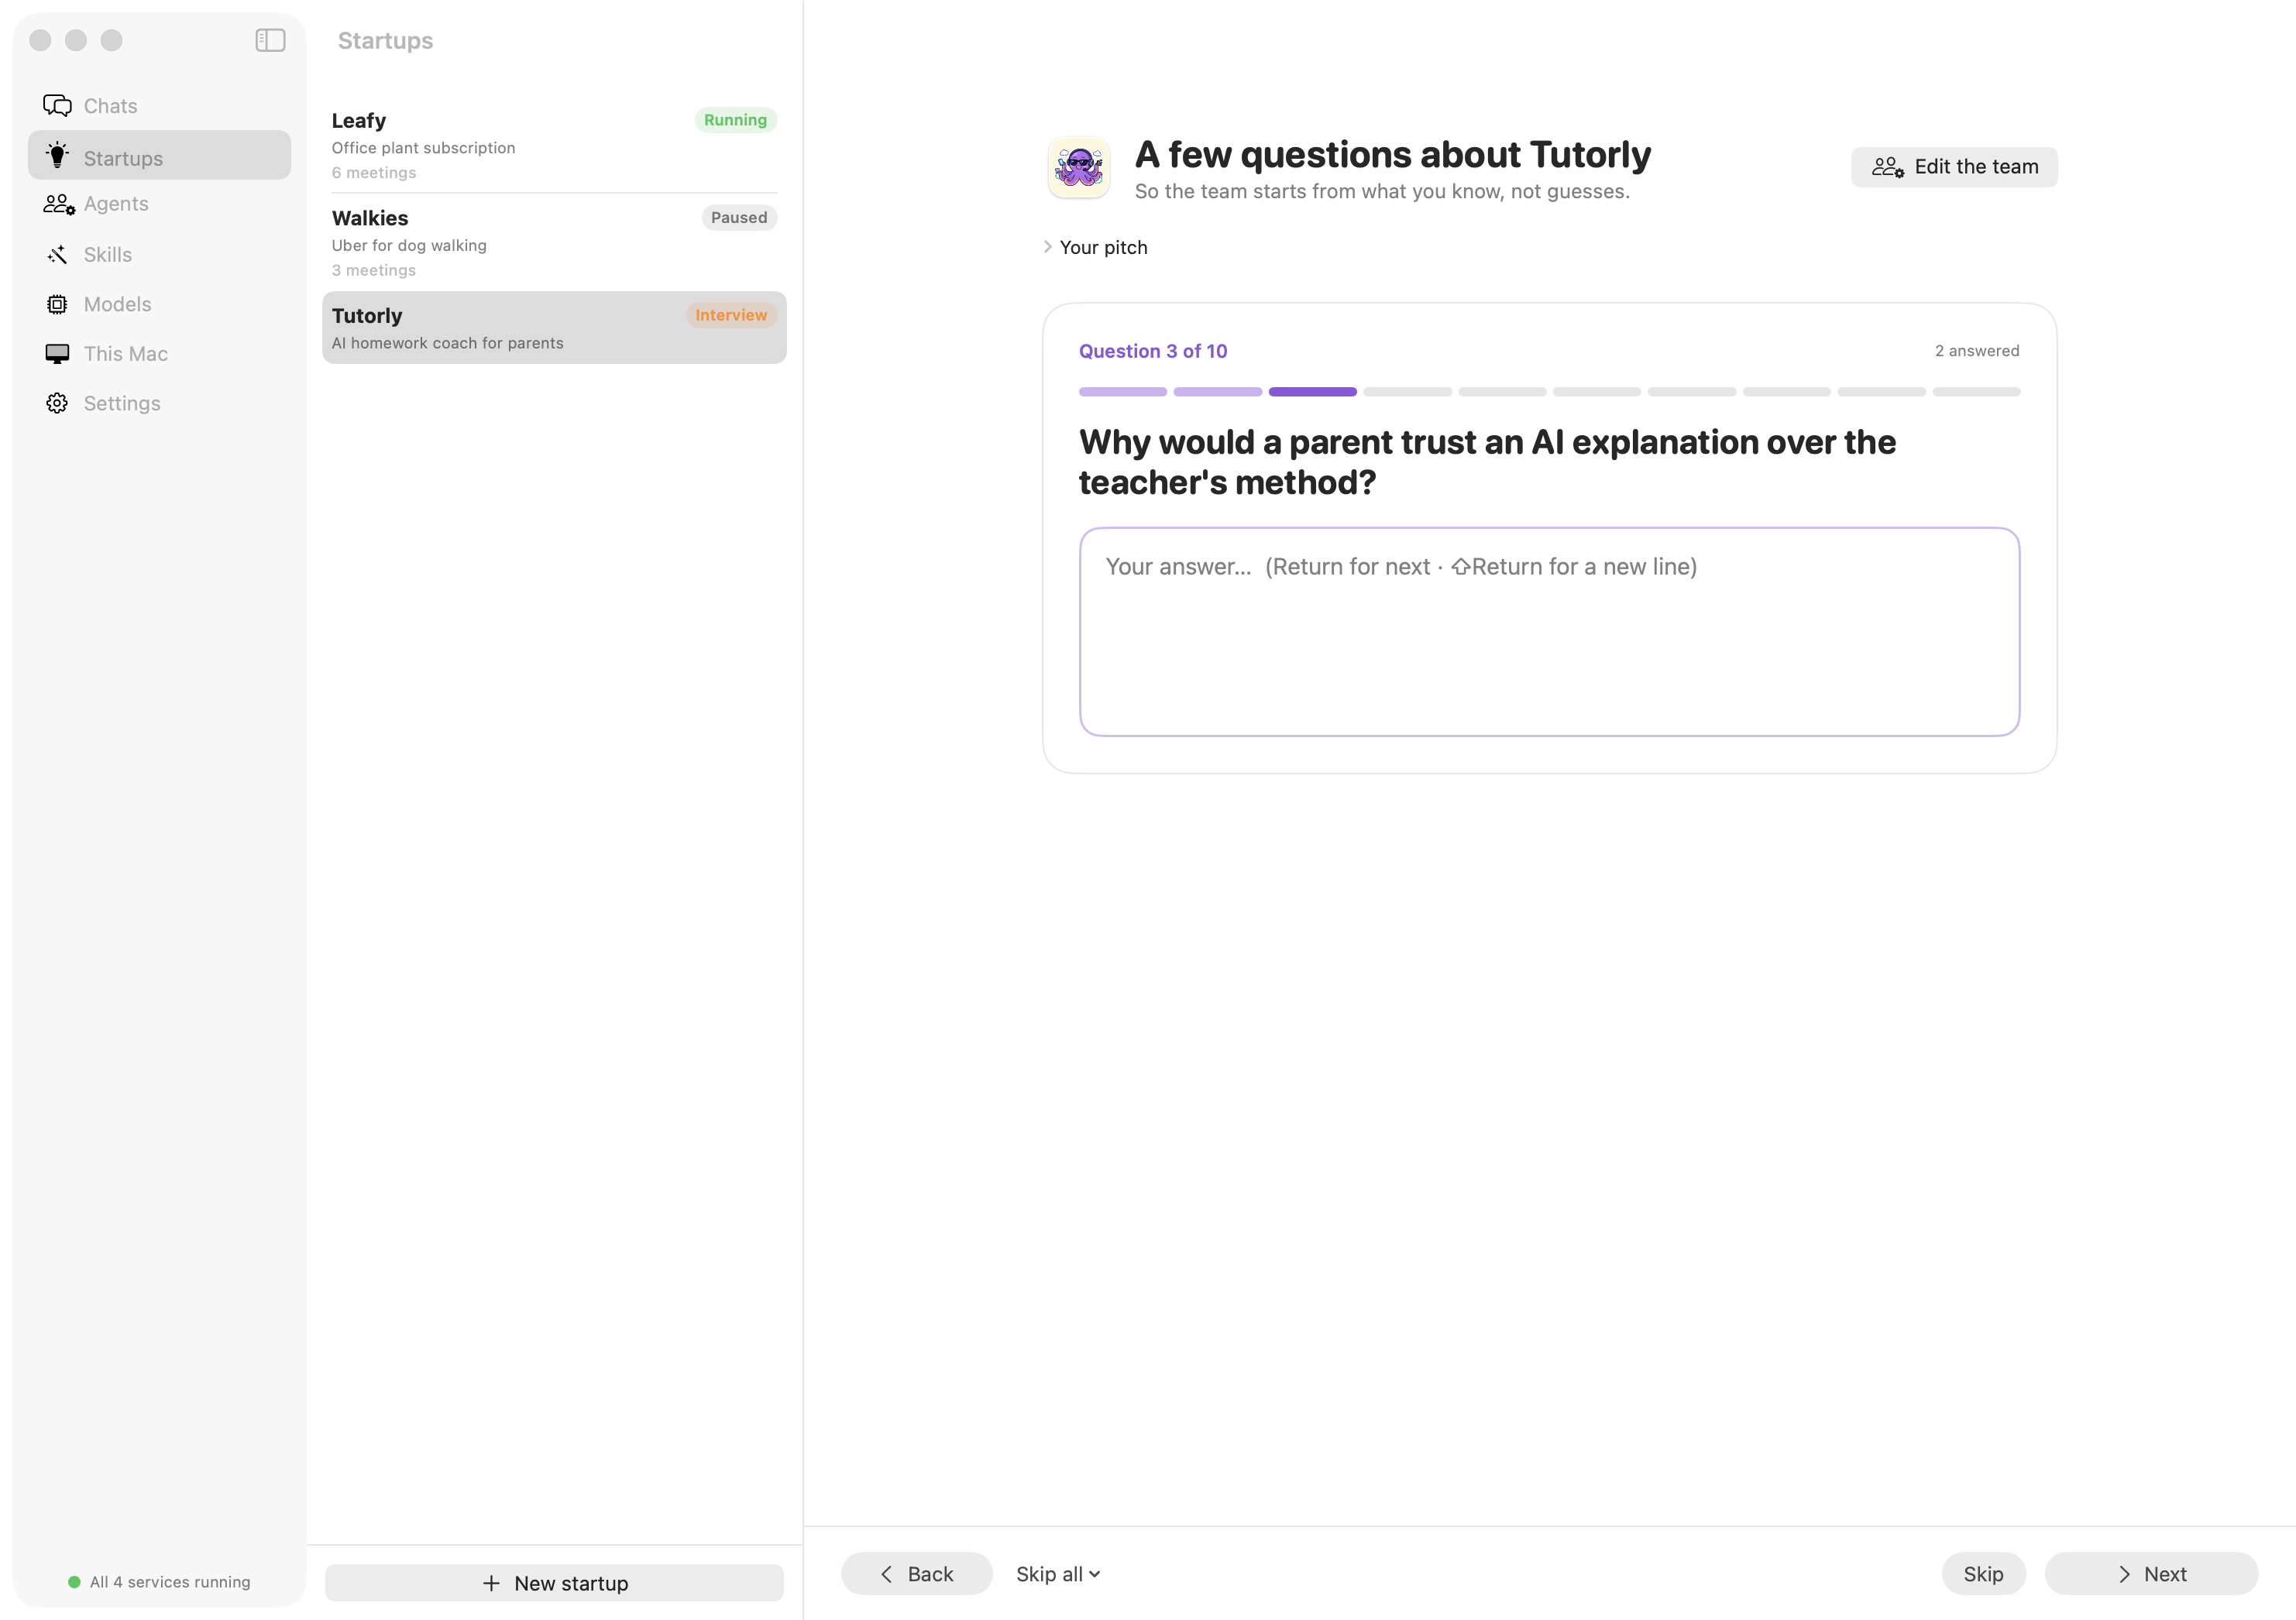Focus the Your answer text field
Image resolution: width=2296 pixels, height=1620 pixels.
[1549, 632]
